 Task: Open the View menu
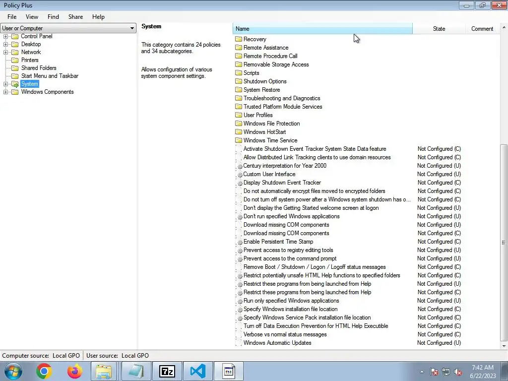point(32,17)
